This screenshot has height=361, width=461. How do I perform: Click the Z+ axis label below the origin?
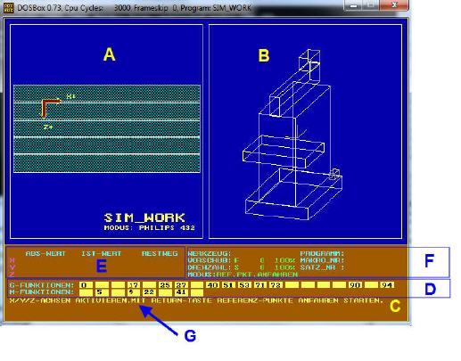(48, 127)
